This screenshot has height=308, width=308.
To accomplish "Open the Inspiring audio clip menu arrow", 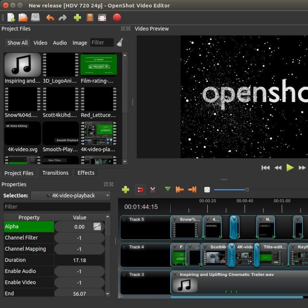I will [174, 274].
